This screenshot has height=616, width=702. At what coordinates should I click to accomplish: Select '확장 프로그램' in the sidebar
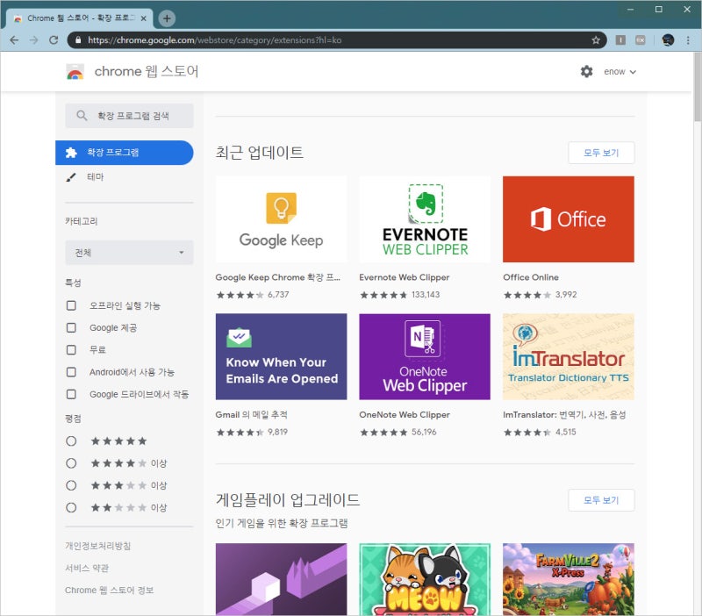pyautogui.click(x=124, y=153)
